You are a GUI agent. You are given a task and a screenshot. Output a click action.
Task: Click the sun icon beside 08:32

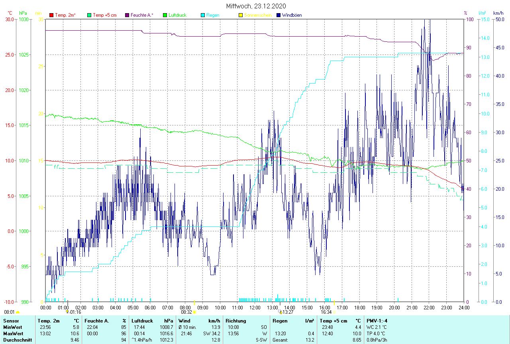click(x=194, y=313)
